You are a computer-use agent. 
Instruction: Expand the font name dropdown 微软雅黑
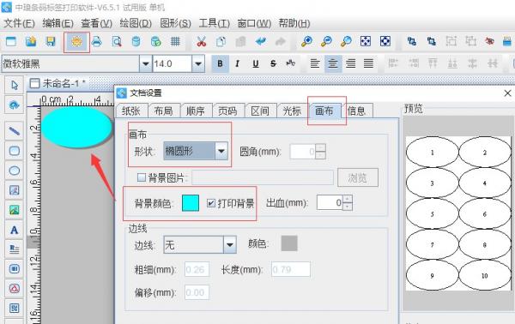(x=145, y=63)
